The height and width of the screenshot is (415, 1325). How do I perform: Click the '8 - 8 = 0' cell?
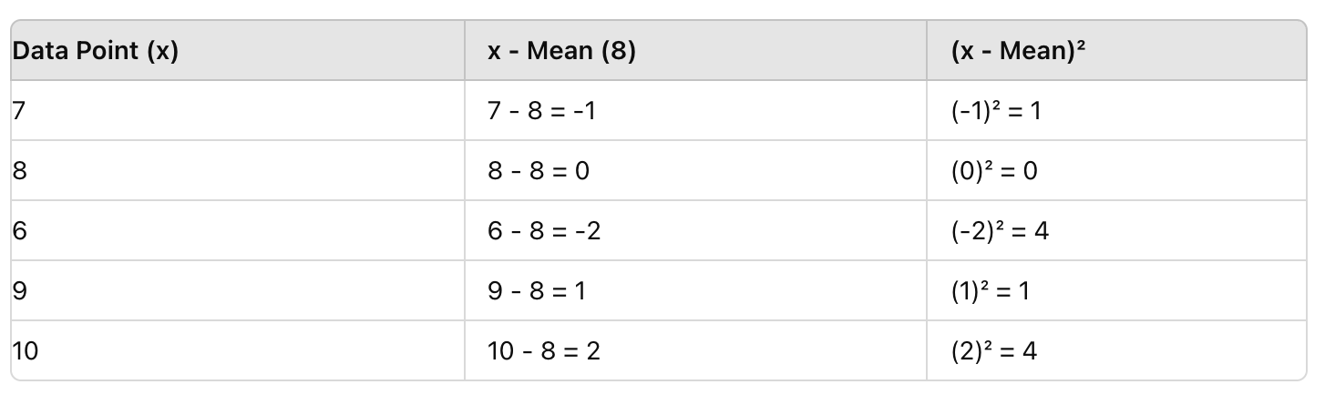coord(538,171)
